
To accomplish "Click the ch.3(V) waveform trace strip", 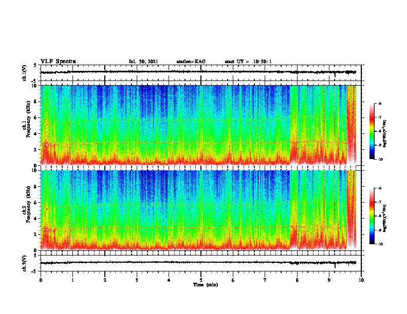I will [x=201, y=263].
